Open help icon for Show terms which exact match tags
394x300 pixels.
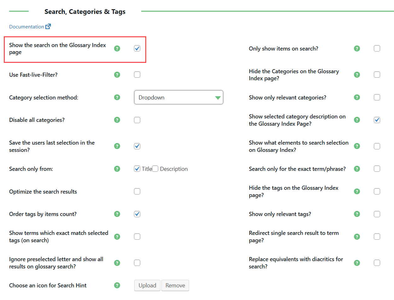point(117,237)
